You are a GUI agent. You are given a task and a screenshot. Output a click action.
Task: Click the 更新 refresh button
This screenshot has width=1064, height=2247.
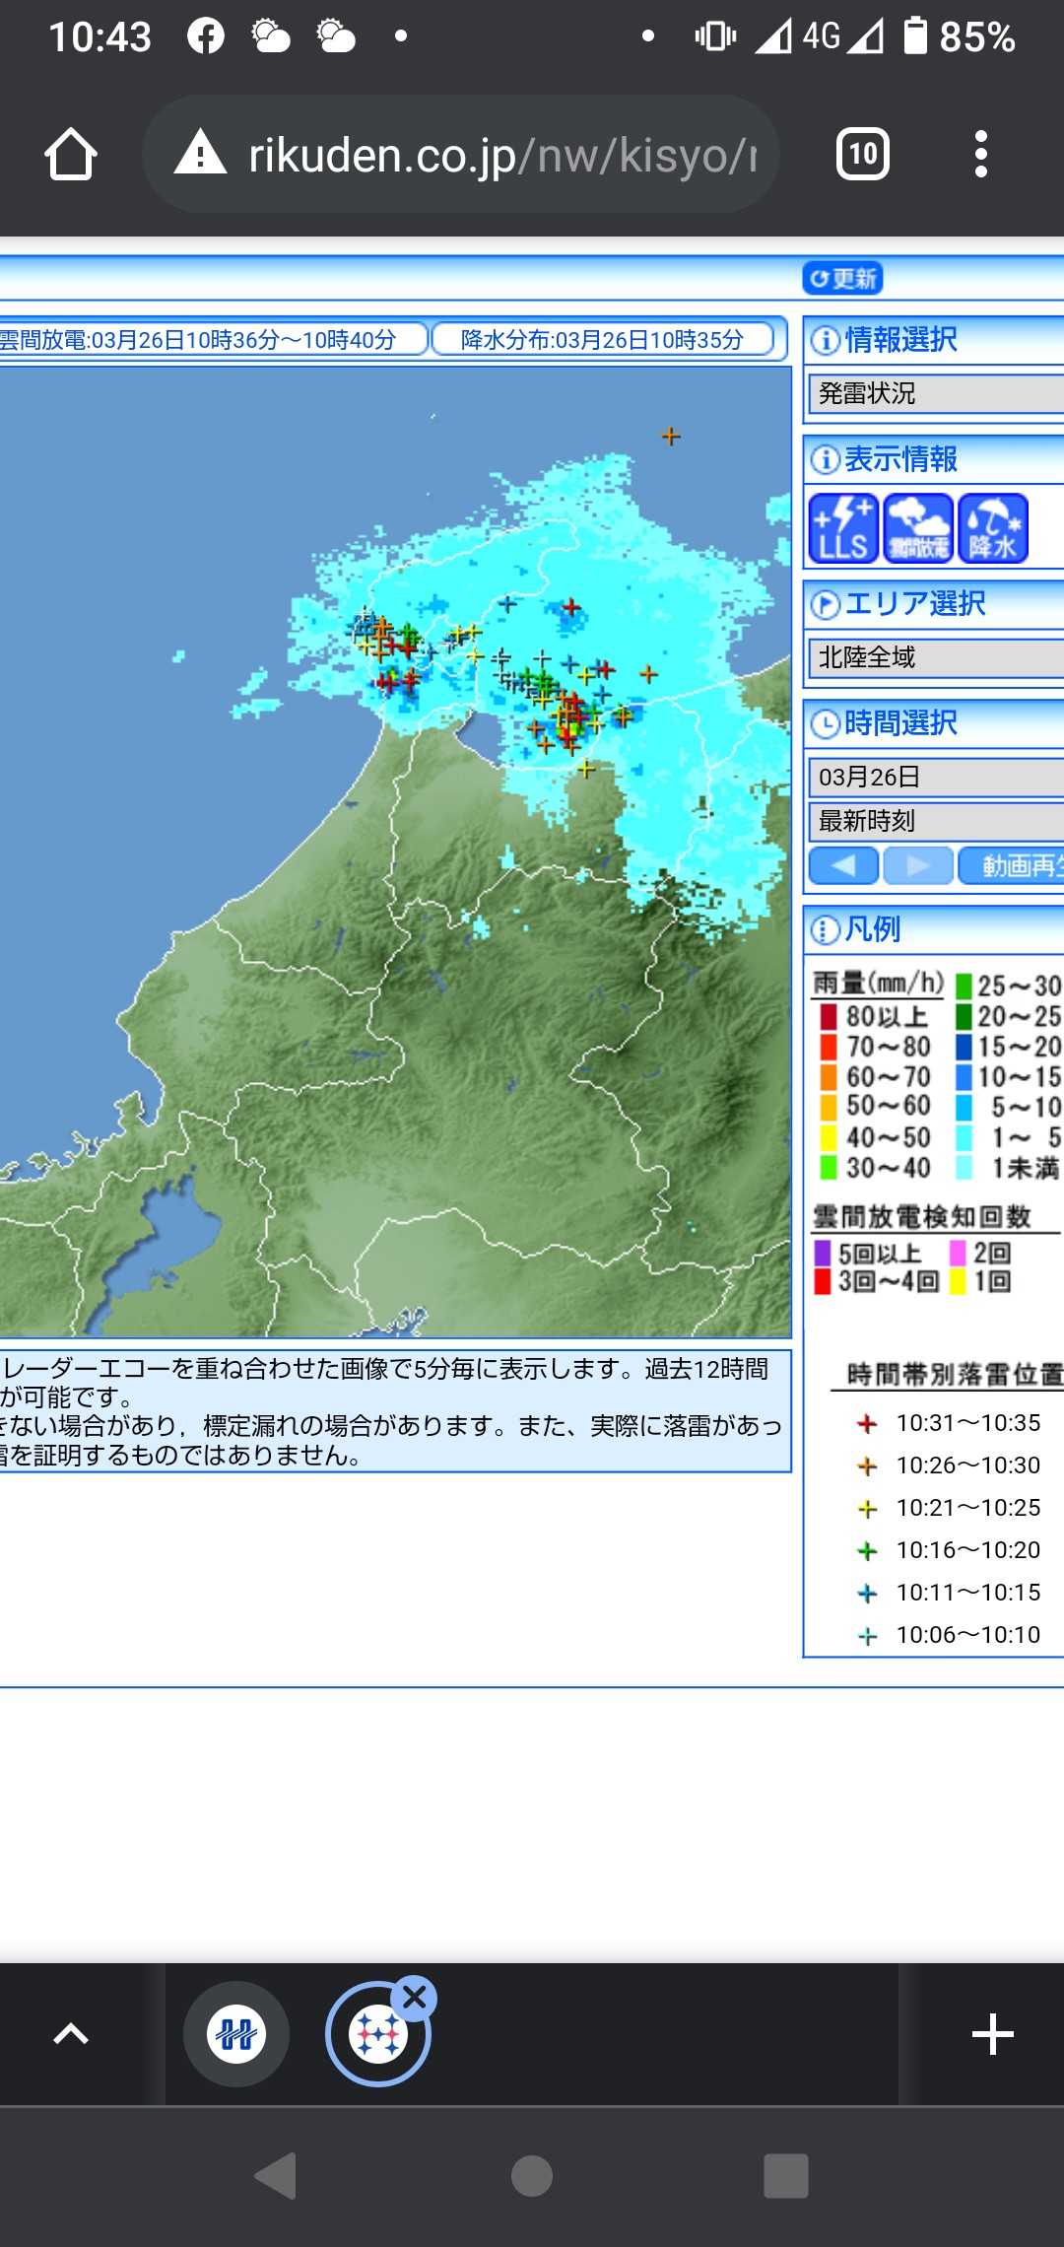(x=842, y=279)
